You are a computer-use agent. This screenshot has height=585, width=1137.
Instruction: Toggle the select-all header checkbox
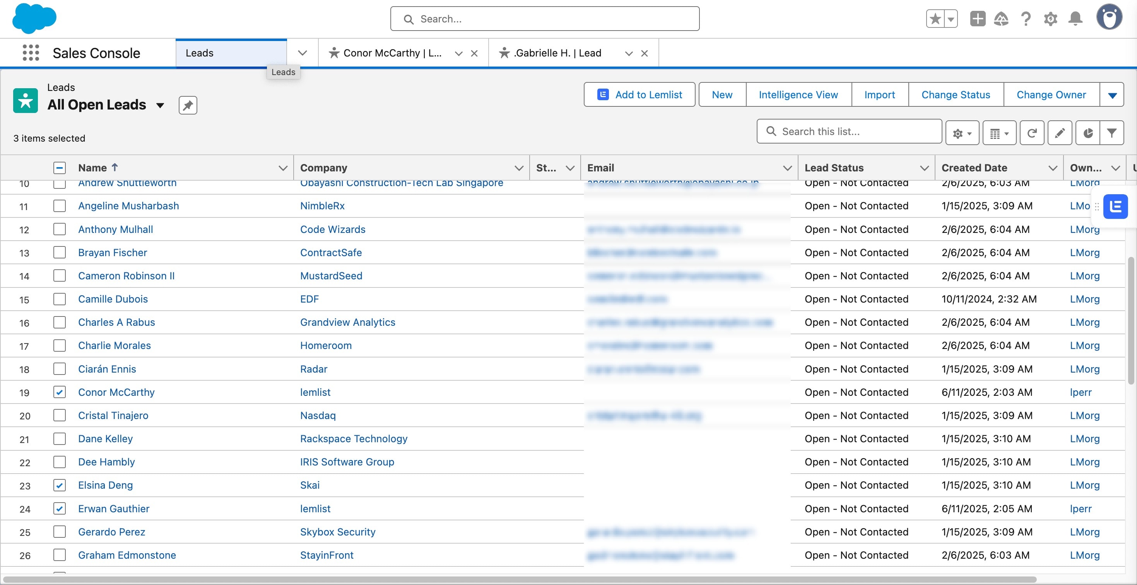[60, 168]
